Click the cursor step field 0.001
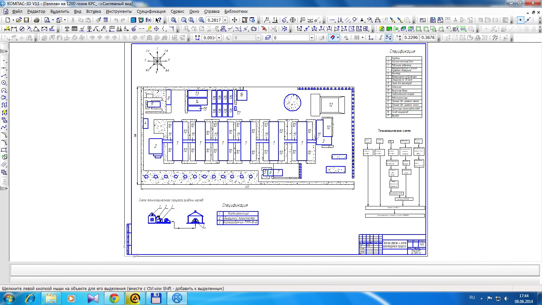This screenshot has height=305, width=542. (209, 38)
